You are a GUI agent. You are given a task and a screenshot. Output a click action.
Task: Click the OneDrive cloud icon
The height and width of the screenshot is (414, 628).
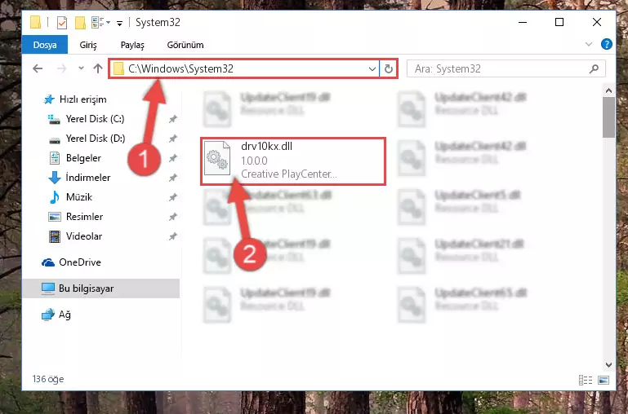48,262
